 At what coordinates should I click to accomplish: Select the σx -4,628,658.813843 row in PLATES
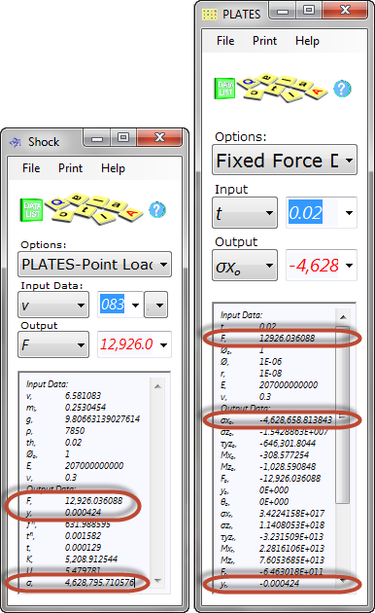pos(276,420)
